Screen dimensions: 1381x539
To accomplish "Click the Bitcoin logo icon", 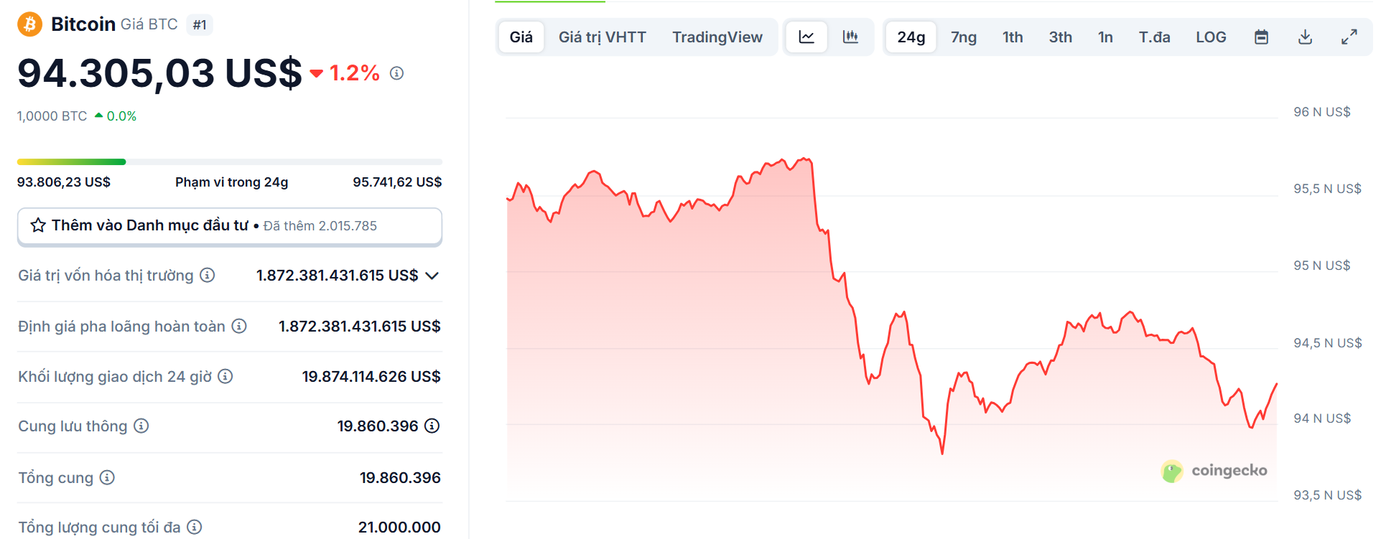I will [x=29, y=24].
